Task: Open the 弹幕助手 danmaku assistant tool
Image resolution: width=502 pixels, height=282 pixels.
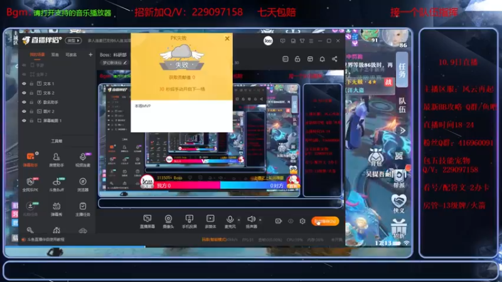Action: [30, 159]
